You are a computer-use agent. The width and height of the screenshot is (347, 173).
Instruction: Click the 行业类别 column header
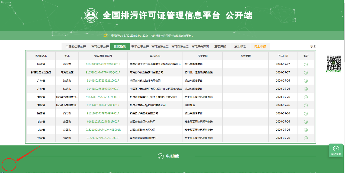pos(202,56)
